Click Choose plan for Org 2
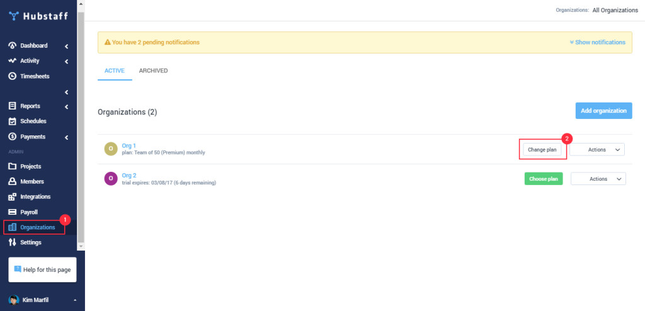Screen dimensions: 645x311 click(x=544, y=179)
